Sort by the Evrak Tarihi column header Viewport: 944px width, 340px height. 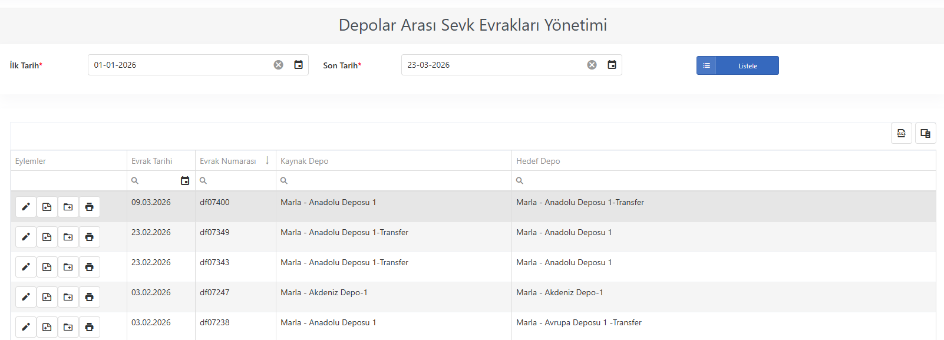(161, 161)
